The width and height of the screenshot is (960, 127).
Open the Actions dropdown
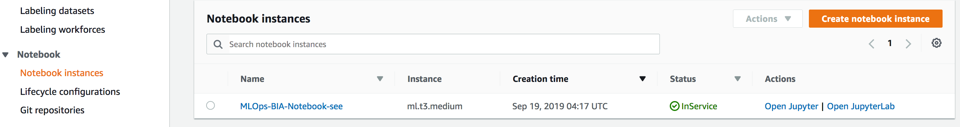pyautogui.click(x=767, y=19)
